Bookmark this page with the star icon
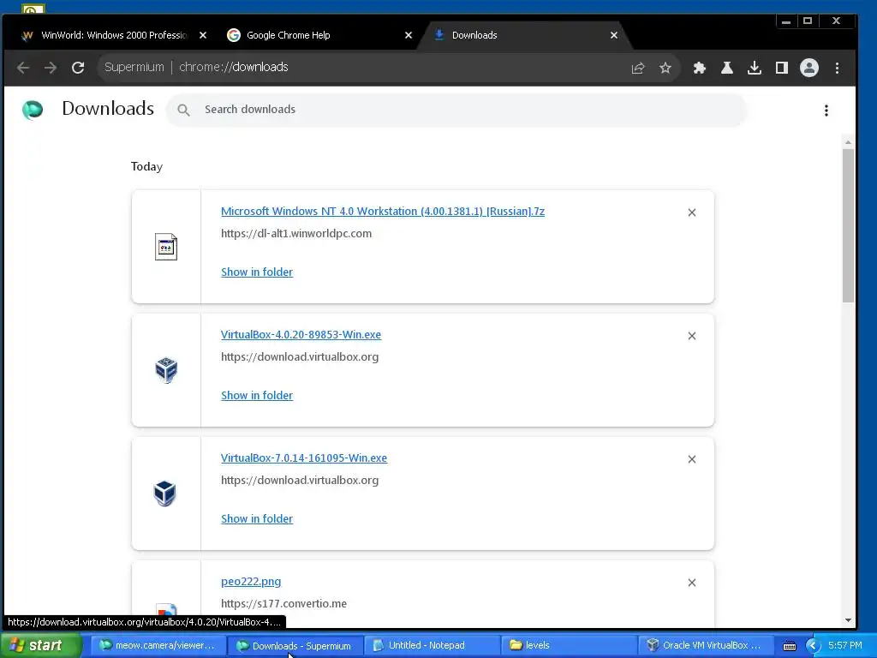877x658 pixels. 665,68
